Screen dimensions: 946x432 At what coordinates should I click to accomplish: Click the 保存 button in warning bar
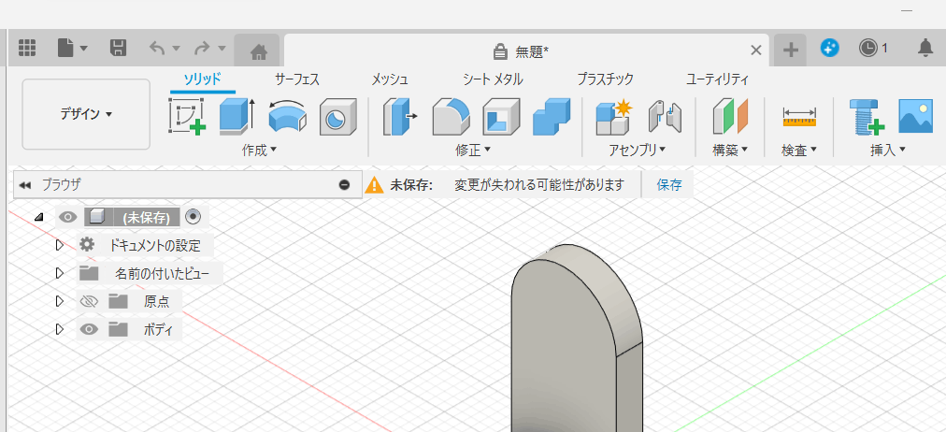click(x=669, y=184)
